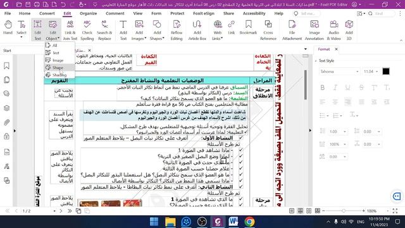This screenshot has width=405, height=228.
Task: Expand the Select tool dropdown
Action: 22,37
